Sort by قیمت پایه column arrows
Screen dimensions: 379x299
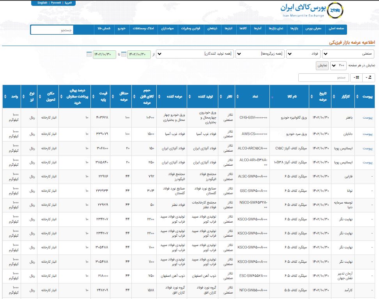(x=93, y=96)
